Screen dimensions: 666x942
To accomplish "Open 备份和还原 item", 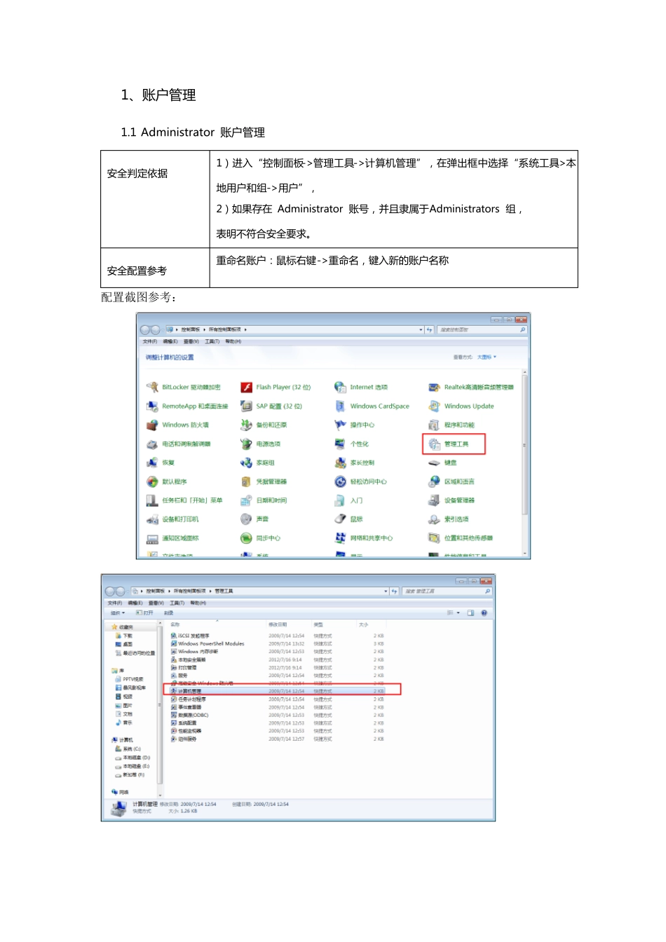I will [x=264, y=425].
